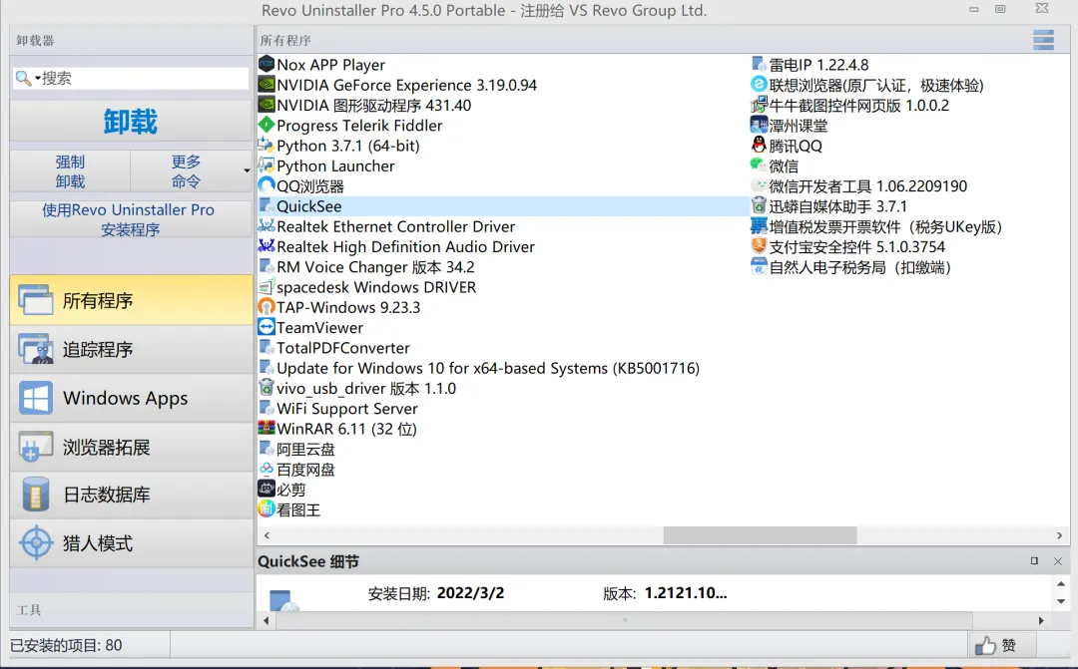Click the Nox APP Player icon
Viewport: 1078px width, 669px height.
coord(267,65)
